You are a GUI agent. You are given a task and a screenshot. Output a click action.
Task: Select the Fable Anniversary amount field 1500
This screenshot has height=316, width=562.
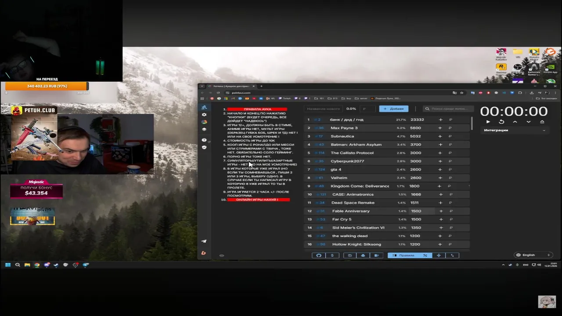[422, 211]
